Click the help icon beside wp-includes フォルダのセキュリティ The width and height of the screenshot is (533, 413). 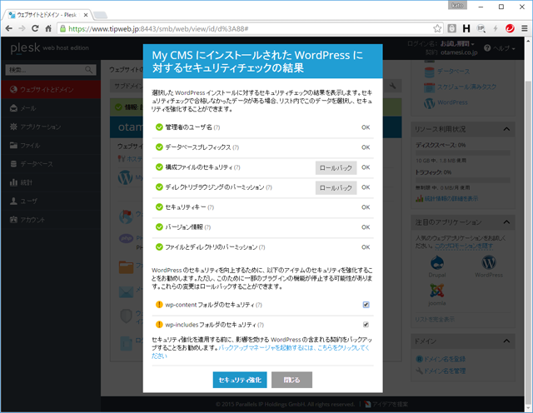(261, 325)
